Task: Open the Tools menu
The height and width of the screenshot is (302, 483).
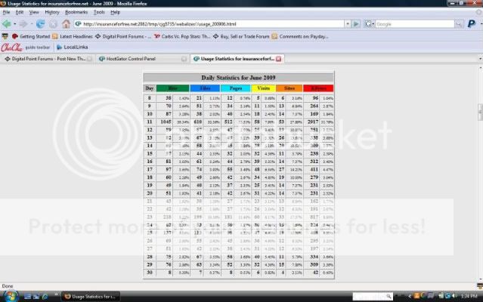Action: (99, 12)
